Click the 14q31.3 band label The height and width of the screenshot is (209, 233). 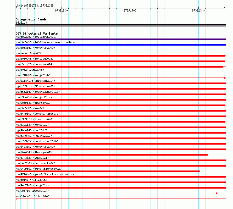(21, 23)
